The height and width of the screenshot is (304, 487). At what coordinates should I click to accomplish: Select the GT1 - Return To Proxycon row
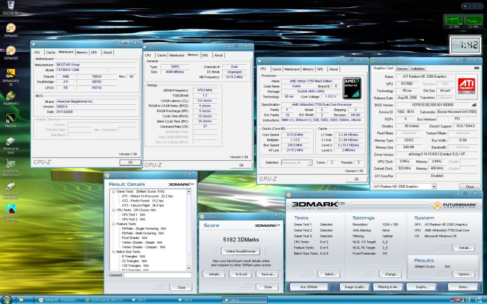(147, 196)
